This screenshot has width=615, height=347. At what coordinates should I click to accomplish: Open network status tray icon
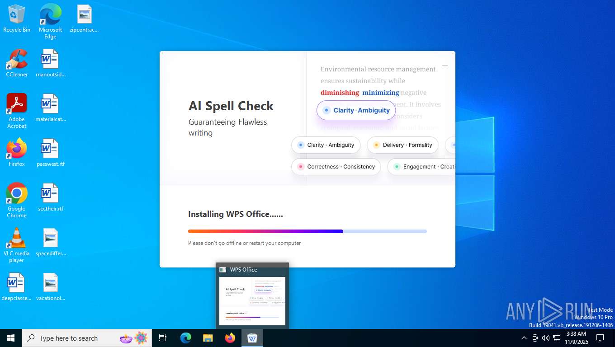pos(557,338)
